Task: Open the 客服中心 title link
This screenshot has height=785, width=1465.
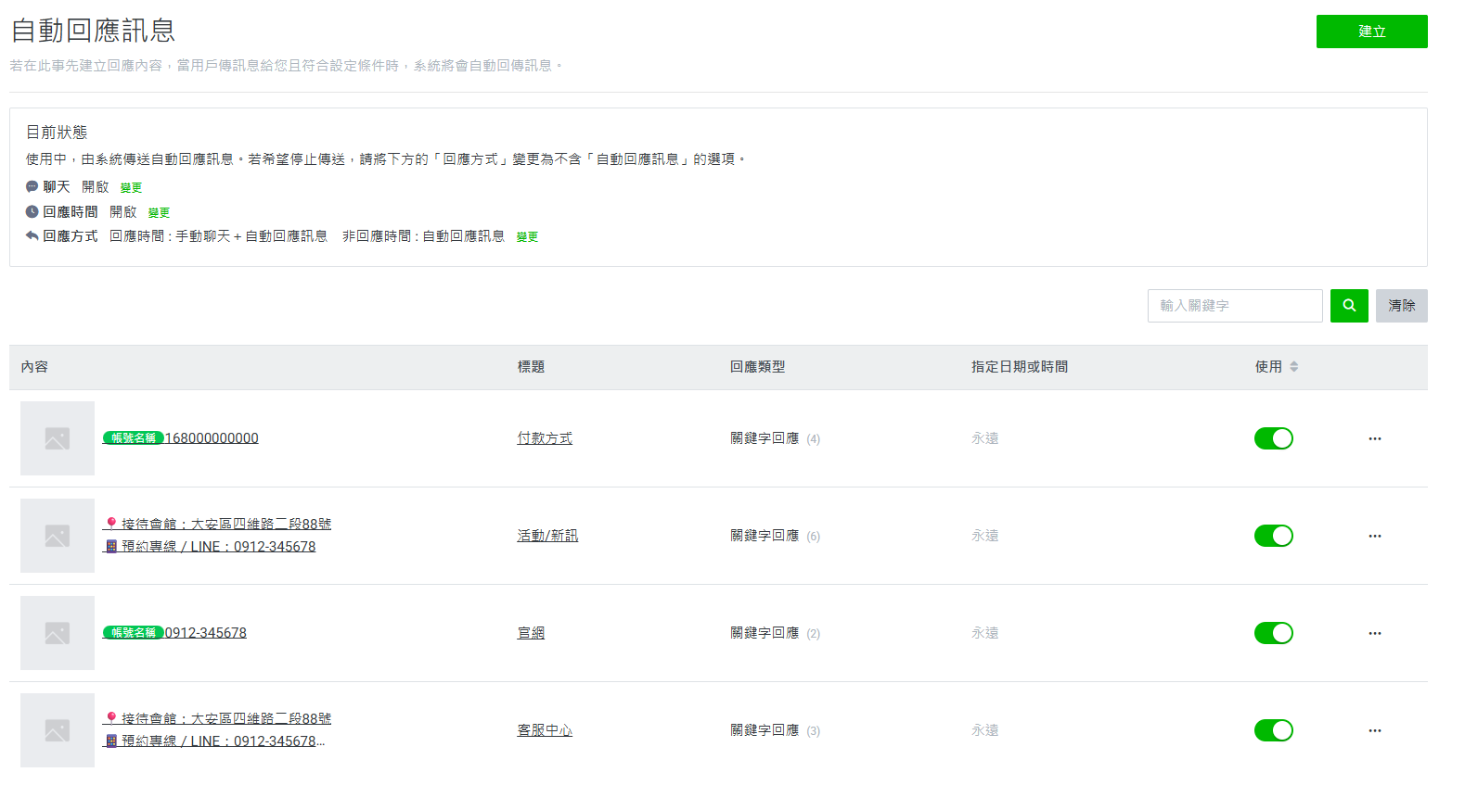Action: point(545,730)
